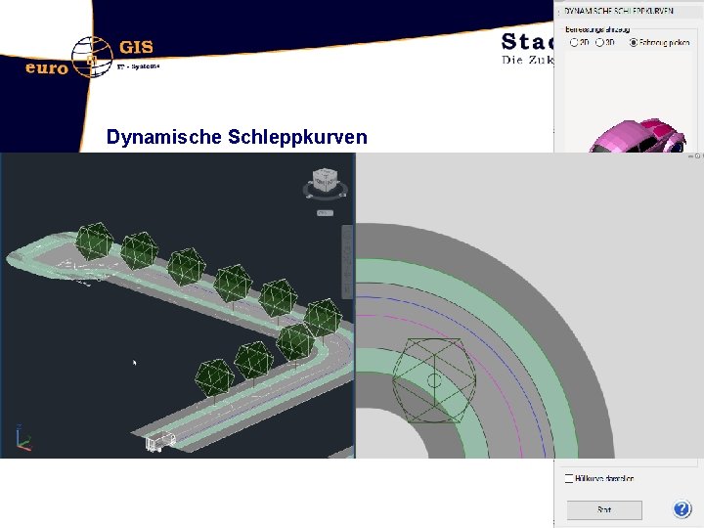Select the 3D radio button

(x=599, y=43)
